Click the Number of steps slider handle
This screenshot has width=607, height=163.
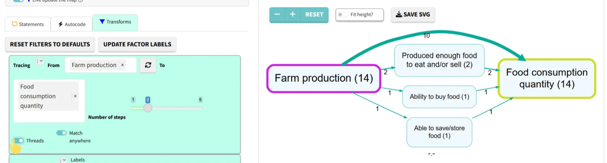[x=148, y=108]
